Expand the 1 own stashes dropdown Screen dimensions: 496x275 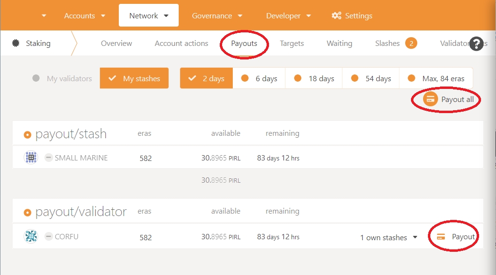point(389,237)
